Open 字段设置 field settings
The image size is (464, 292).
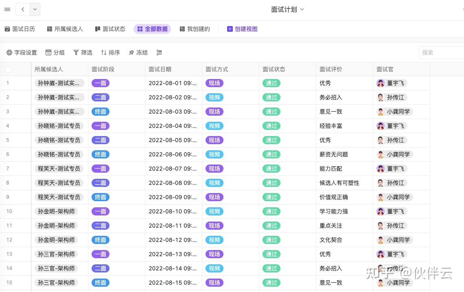coord(22,53)
